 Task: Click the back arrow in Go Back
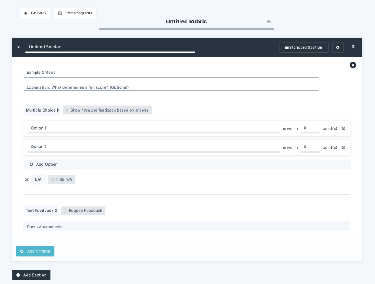(x=25, y=13)
